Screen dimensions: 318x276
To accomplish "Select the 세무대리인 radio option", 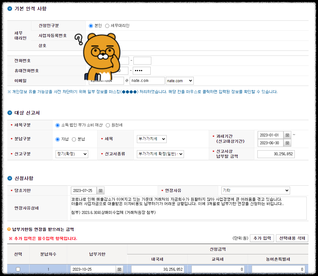I will click(x=107, y=26).
